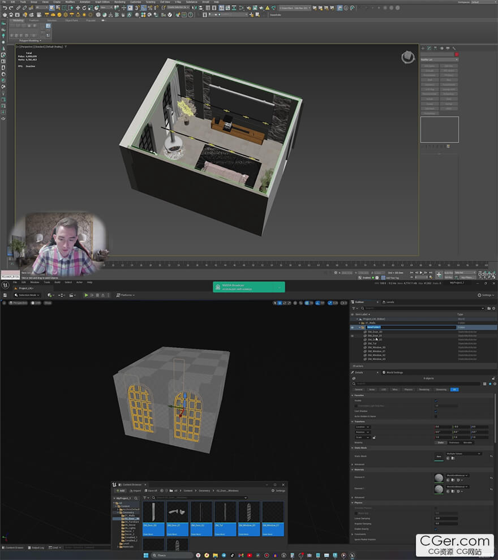Image resolution: width=498 pixels, height=560 pixels.
Task: Open the Blueprints dropdown in Unreal toolbar
Action: coord(62,295)
